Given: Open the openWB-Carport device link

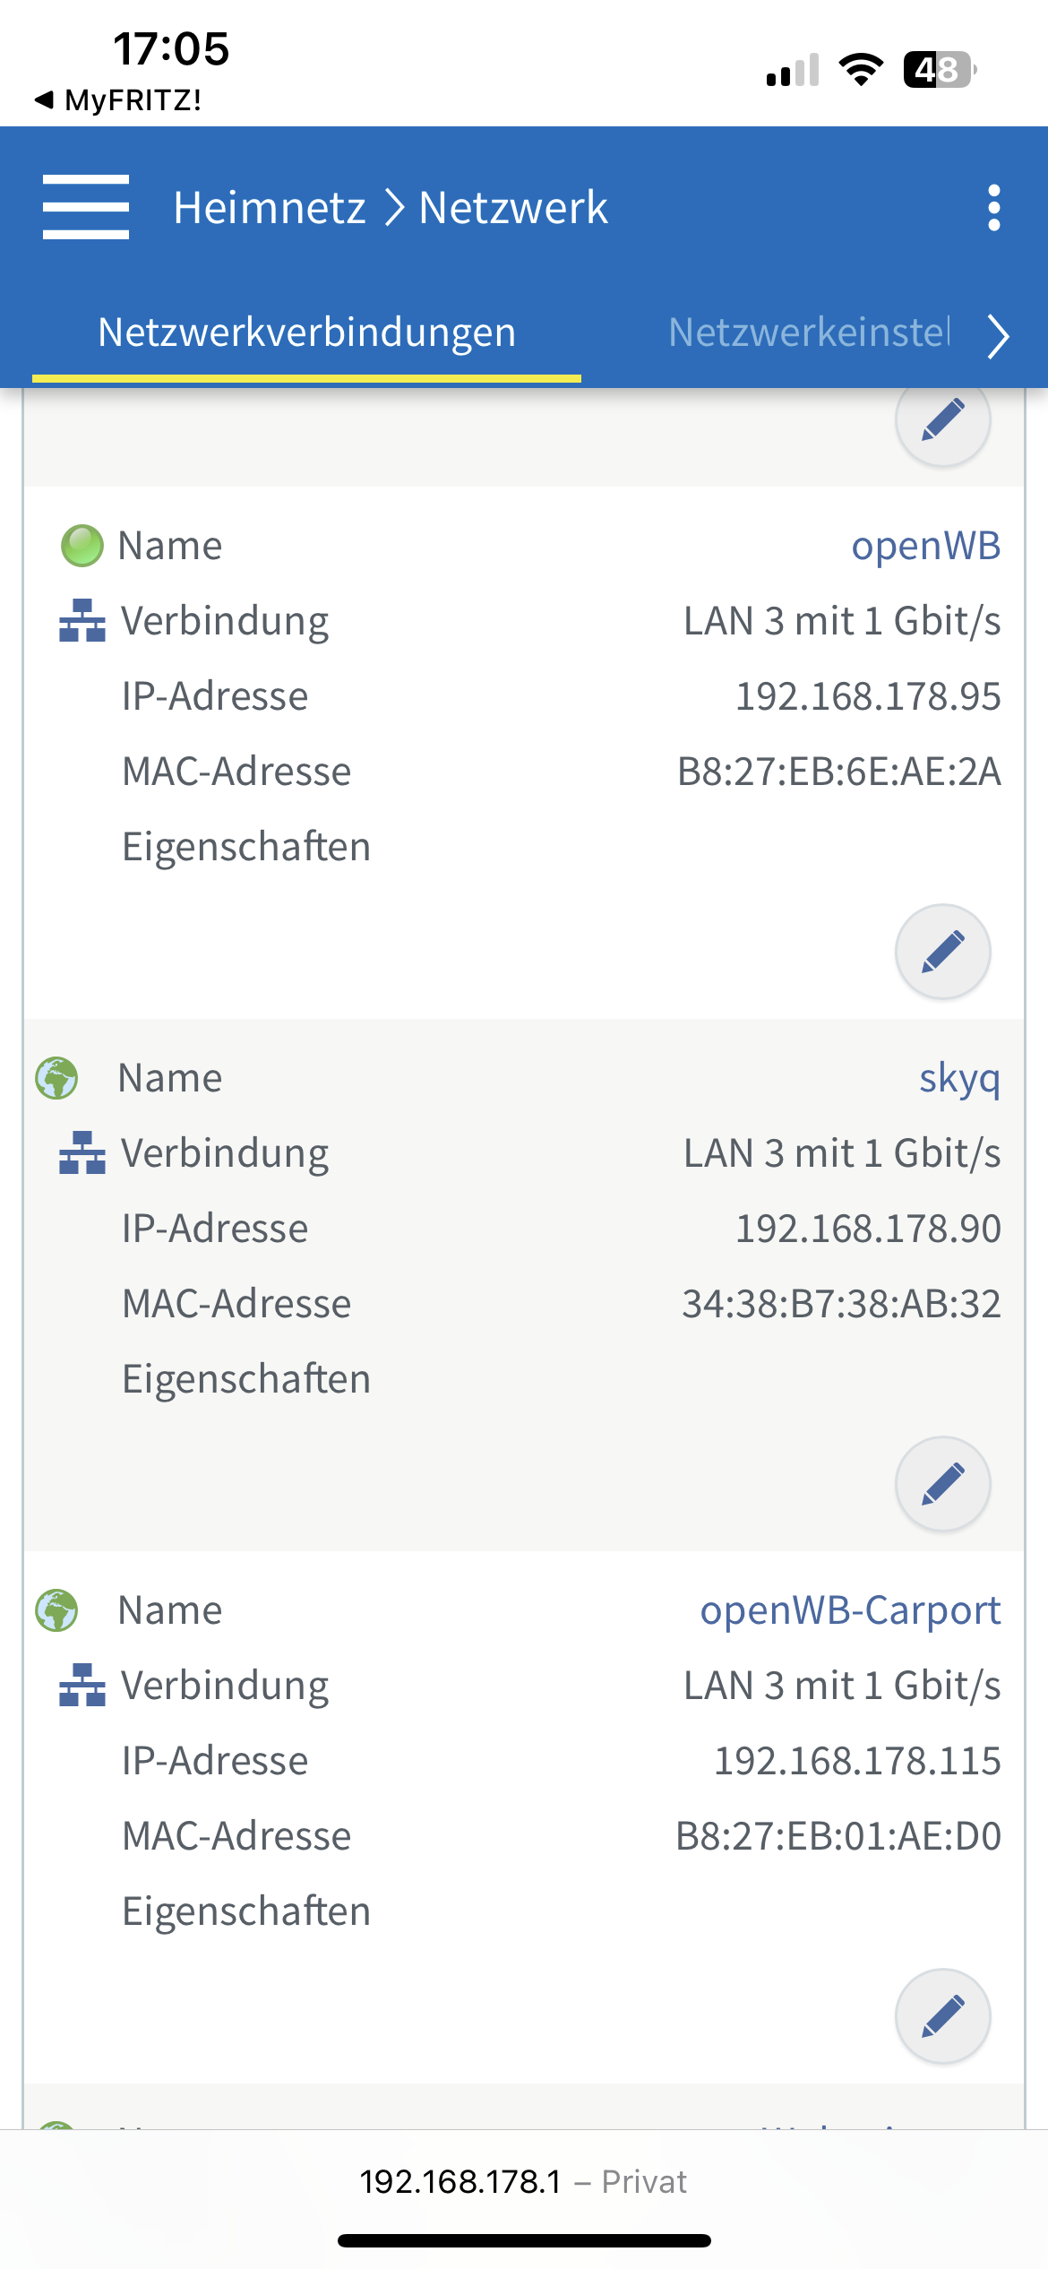Looking at the screenshot, I should [849, 1610].
